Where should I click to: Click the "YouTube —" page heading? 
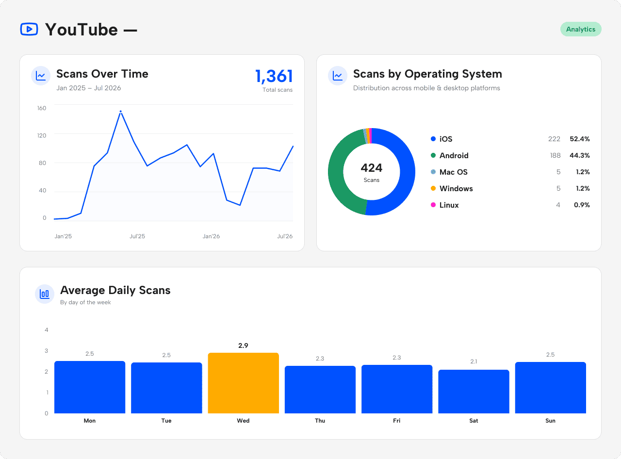[91, 30]
